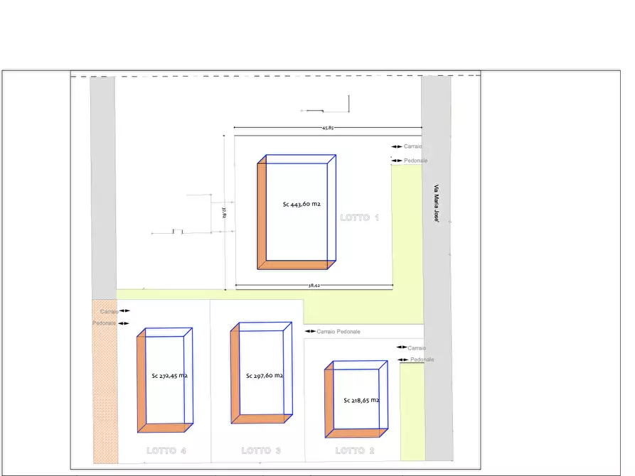Screen dimensions: 635x476
Task: Click the grey road strip on the left
Action: pos(102,185)
